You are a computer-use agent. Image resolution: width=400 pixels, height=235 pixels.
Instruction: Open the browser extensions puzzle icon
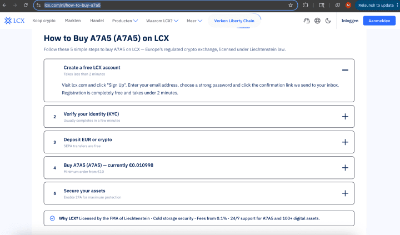(306, 5)
